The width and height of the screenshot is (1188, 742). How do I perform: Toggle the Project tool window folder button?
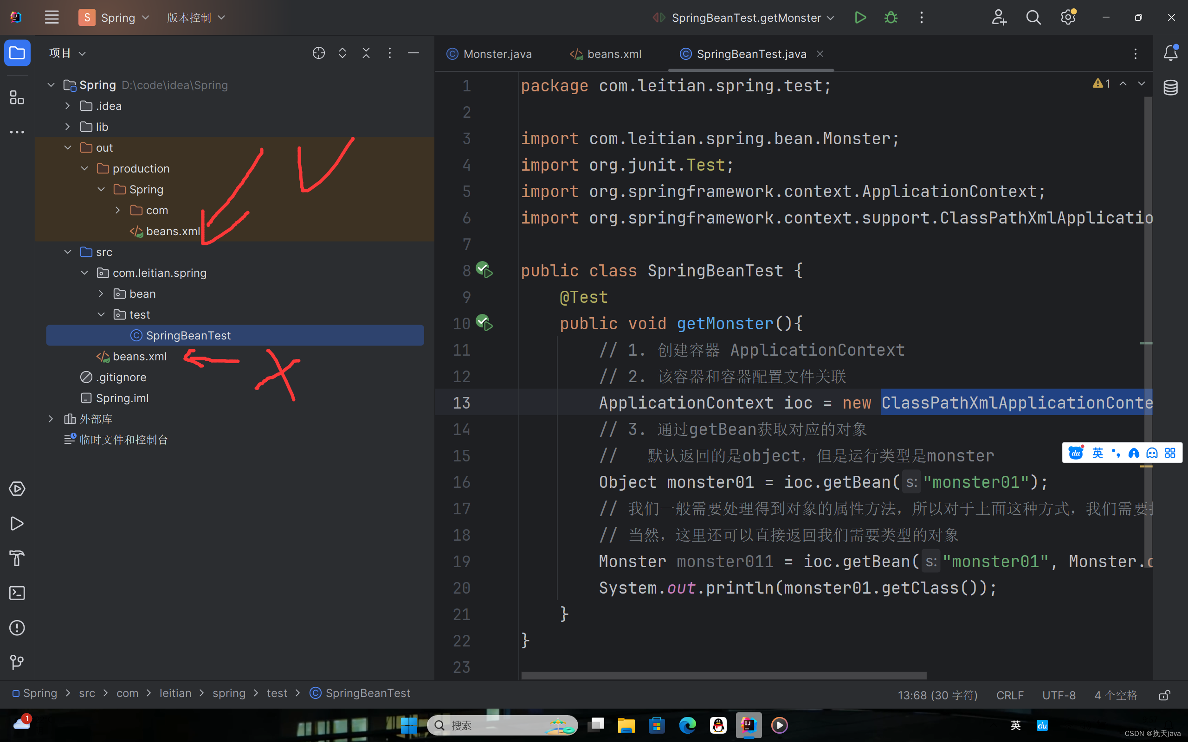(17, 53)
